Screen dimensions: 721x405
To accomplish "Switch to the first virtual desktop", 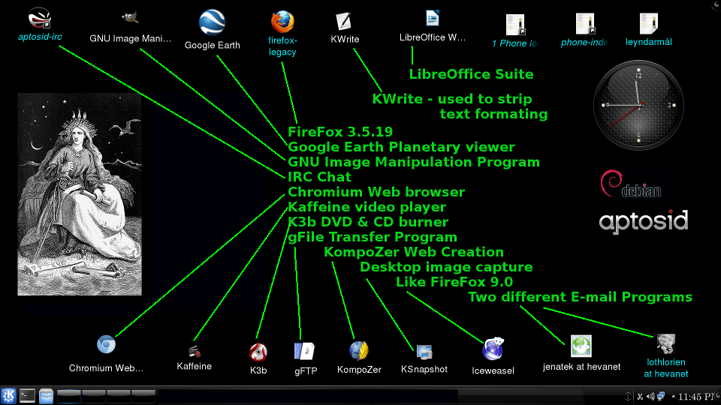I will tap(69, 396).
